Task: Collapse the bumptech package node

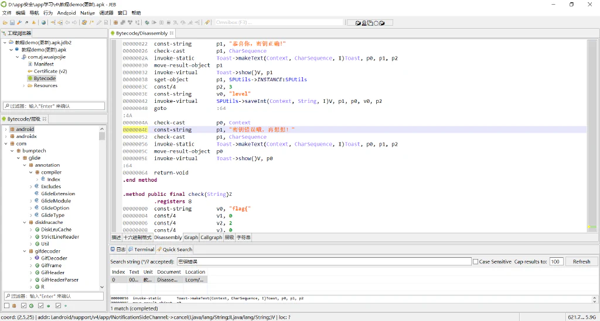Action: [12, 151]
